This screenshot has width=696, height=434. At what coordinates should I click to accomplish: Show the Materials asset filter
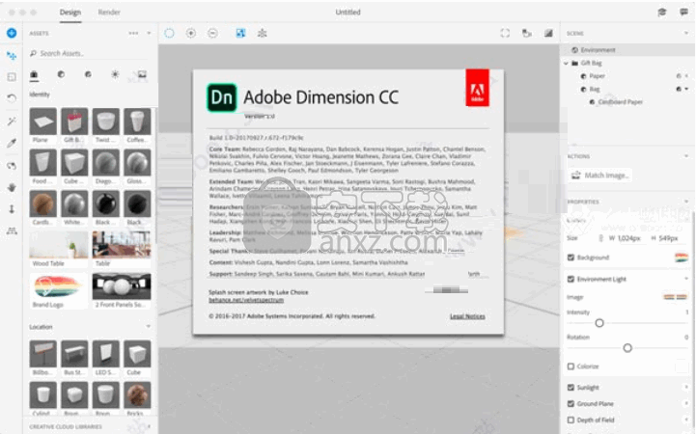(61, 74)
